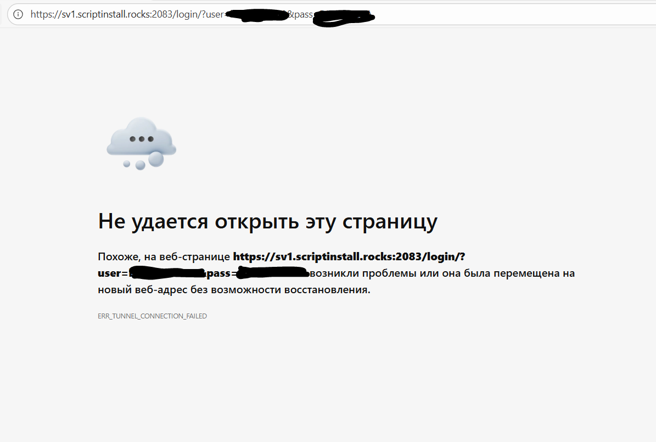
Task: Click the cloud illustration on error page
Action: [141, 137]
